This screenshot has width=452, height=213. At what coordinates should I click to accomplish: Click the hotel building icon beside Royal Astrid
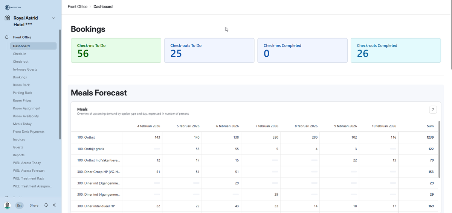(7, 18)
